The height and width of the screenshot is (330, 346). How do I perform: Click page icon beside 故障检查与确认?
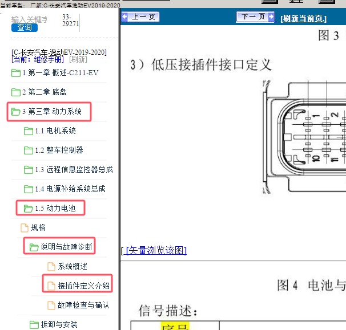point(51,305)
